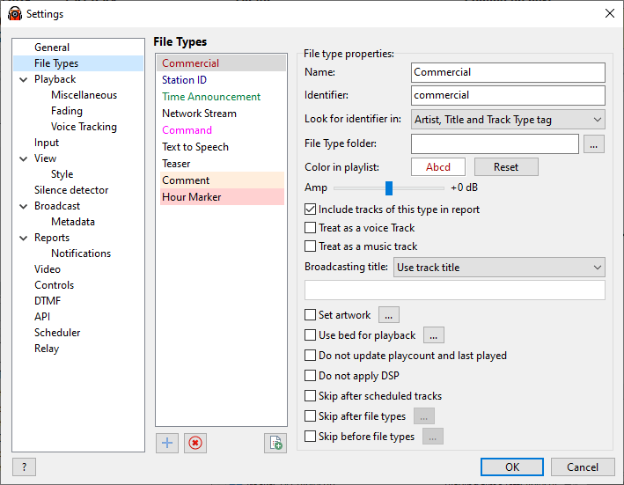
Task: Reset the playlist color
Action: (506, 166)
